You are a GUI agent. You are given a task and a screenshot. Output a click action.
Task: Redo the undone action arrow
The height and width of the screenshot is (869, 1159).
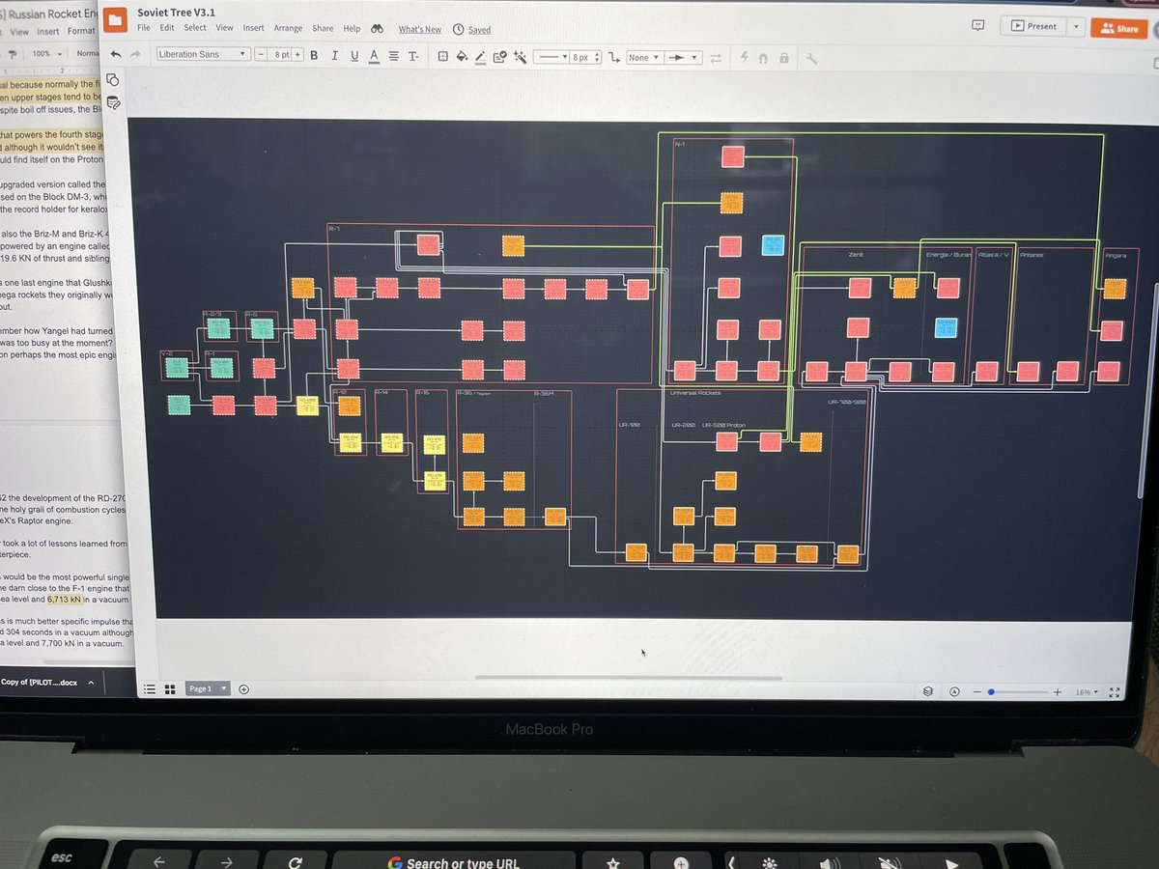[x=135, y=55]
